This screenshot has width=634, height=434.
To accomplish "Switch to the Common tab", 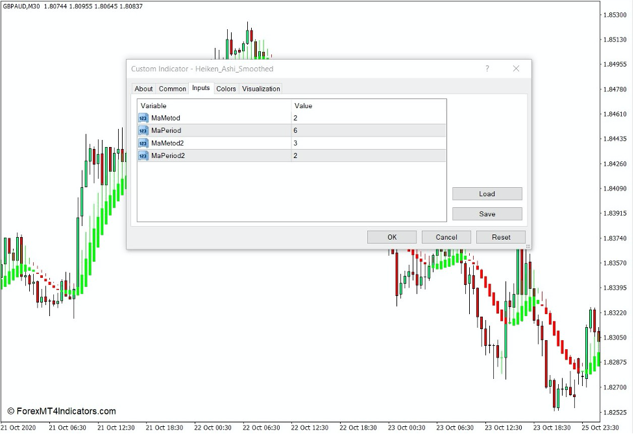I will pos(172,89).
